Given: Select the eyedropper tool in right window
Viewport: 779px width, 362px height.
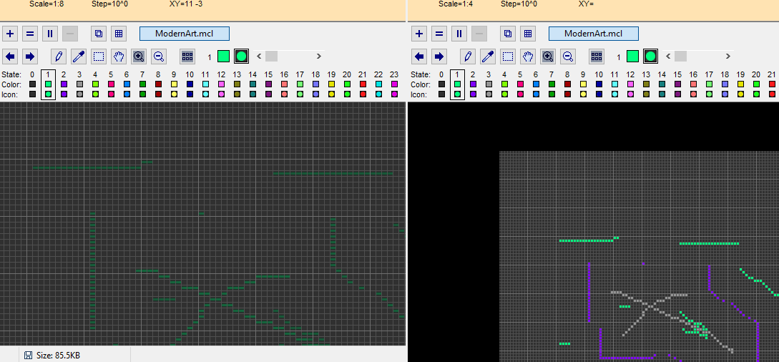Looking at the screenshot, I should [489, 56].
